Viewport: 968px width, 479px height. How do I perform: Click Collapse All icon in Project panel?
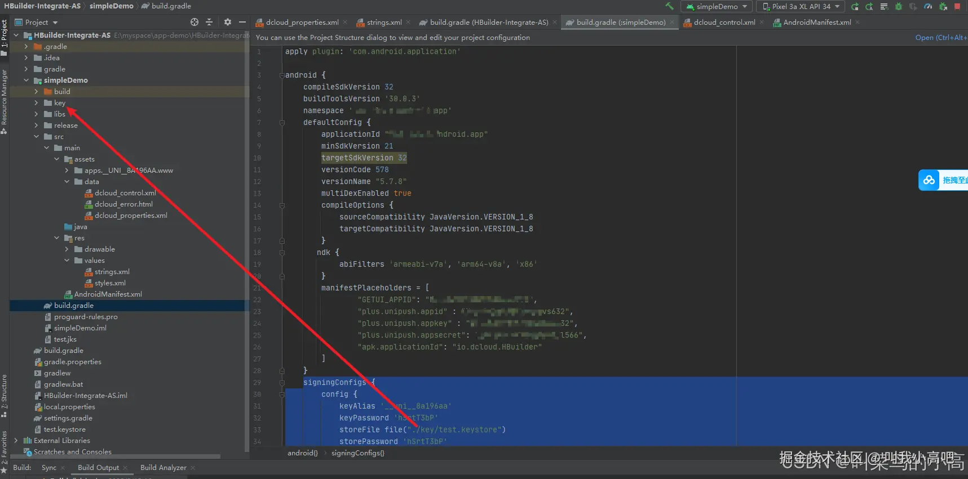click(209, 22)
